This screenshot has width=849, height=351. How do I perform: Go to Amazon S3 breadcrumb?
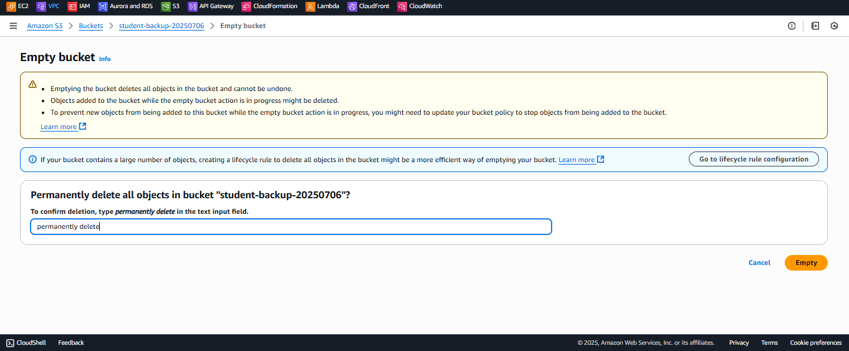[45, 26]
